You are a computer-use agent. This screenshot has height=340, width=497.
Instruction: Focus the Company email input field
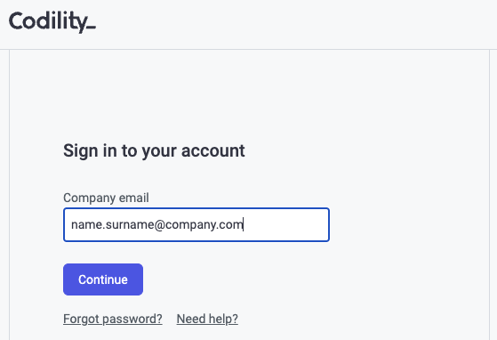196,225
